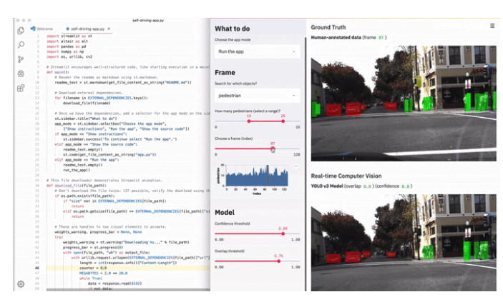Expand the 'pedestrian' object type dropdown

258,96
